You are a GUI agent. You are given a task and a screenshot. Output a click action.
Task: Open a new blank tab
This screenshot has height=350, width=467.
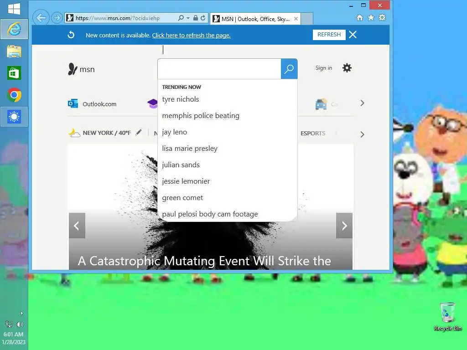307,19
